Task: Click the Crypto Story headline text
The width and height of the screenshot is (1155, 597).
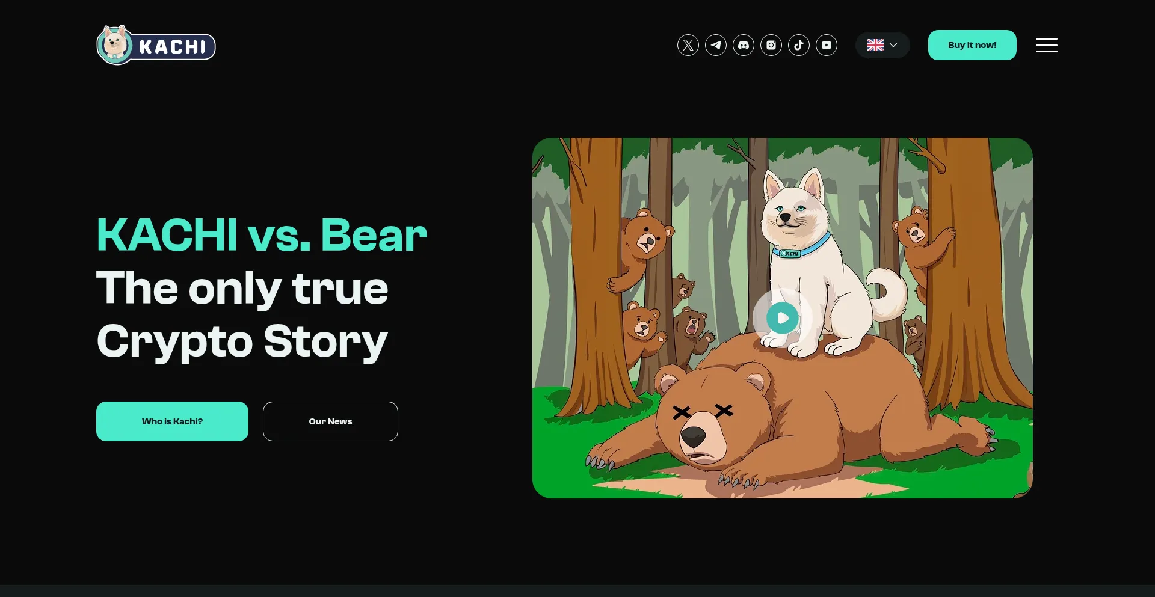Action: 242,341
